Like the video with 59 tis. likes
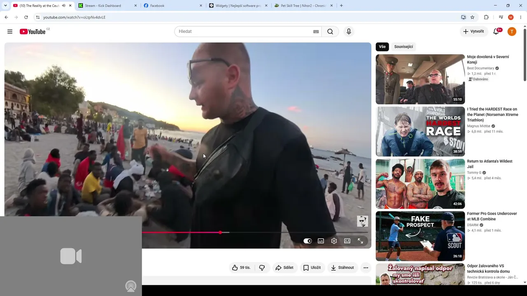527x296 pixels. click(x=241, y=268)
